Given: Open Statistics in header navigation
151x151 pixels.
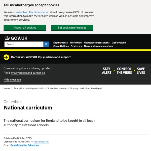Looking at the screenshot, I should tap(76, 46).
